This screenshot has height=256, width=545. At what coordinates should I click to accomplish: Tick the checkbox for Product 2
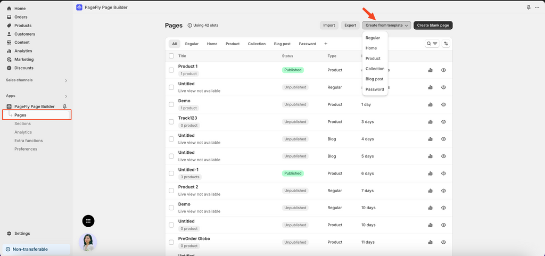pos(171,191)
